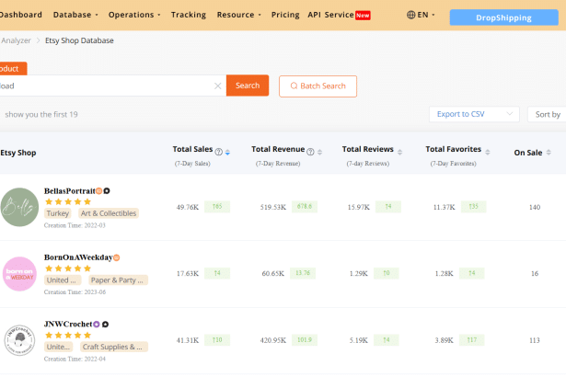This screenshot has width=566, height=377.
Task: Open Export to CSV dropdown
Action: tap(474, 114)
